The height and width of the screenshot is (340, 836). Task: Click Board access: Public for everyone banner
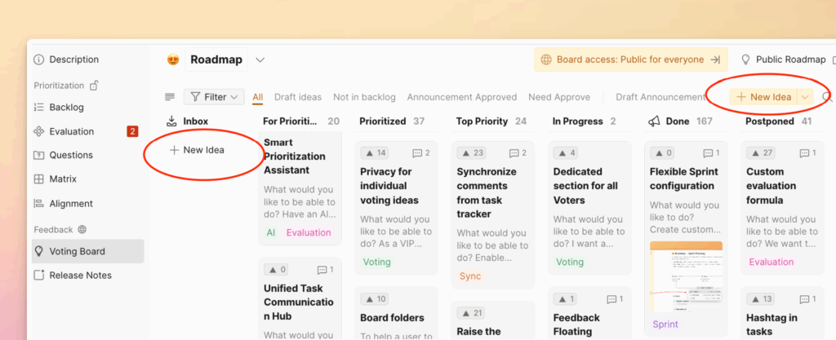click(x=629, y=60)
